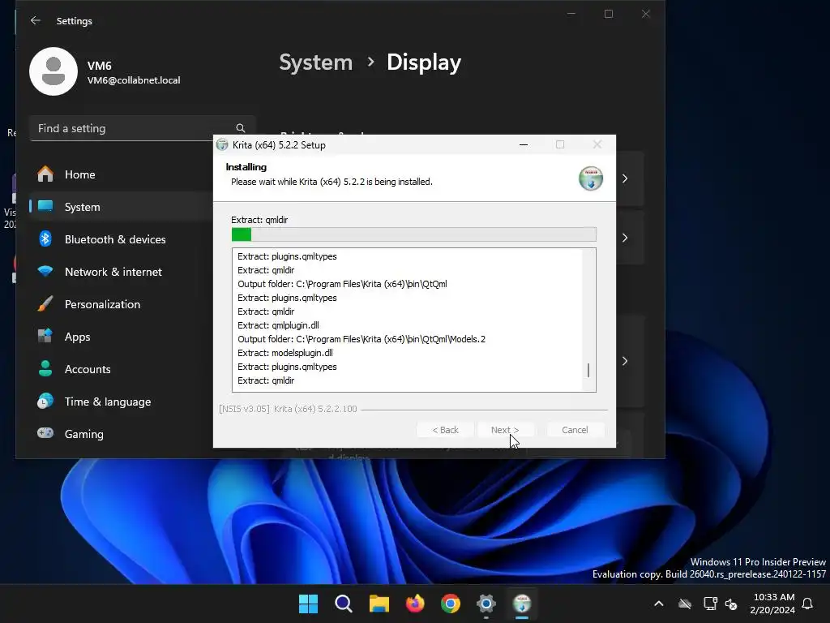Image resolution: width=830 pixels, height=623 pixels.
Task: Expand the first Display settings row chevron
Action: pyautogui.click(x=625, y=178)
